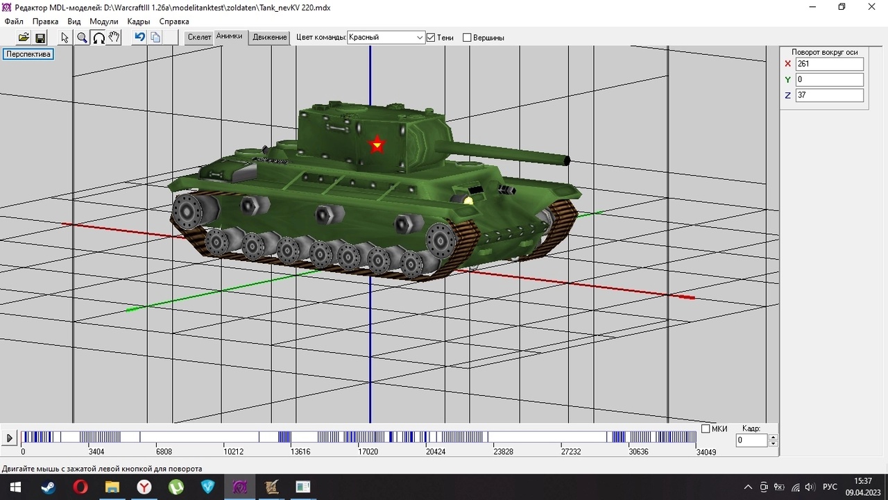Open the Цвет команды team color dropdown
Image resolution: width=888 pixels, height=500 pixels.
point(386,37)
